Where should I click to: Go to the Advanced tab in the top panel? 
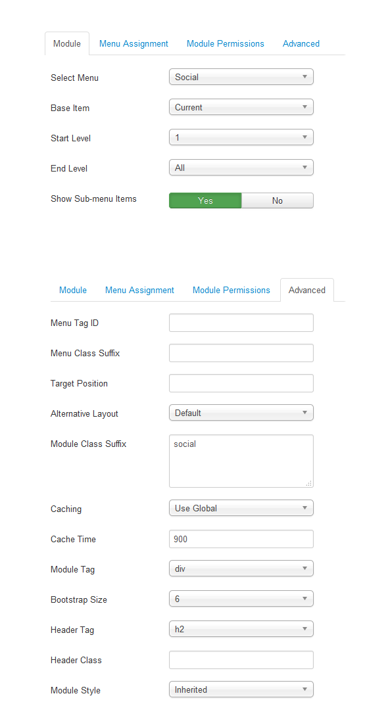click(301, 44)
